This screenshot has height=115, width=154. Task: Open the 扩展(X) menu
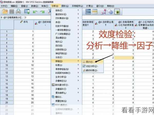click(x=90, y=6)
